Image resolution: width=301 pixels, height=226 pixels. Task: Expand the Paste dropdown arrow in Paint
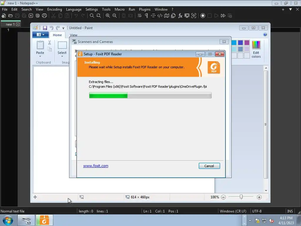coord(40,56)
